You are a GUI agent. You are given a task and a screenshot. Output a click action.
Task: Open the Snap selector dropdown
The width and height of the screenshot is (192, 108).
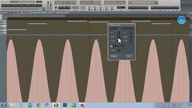(121, 7)
